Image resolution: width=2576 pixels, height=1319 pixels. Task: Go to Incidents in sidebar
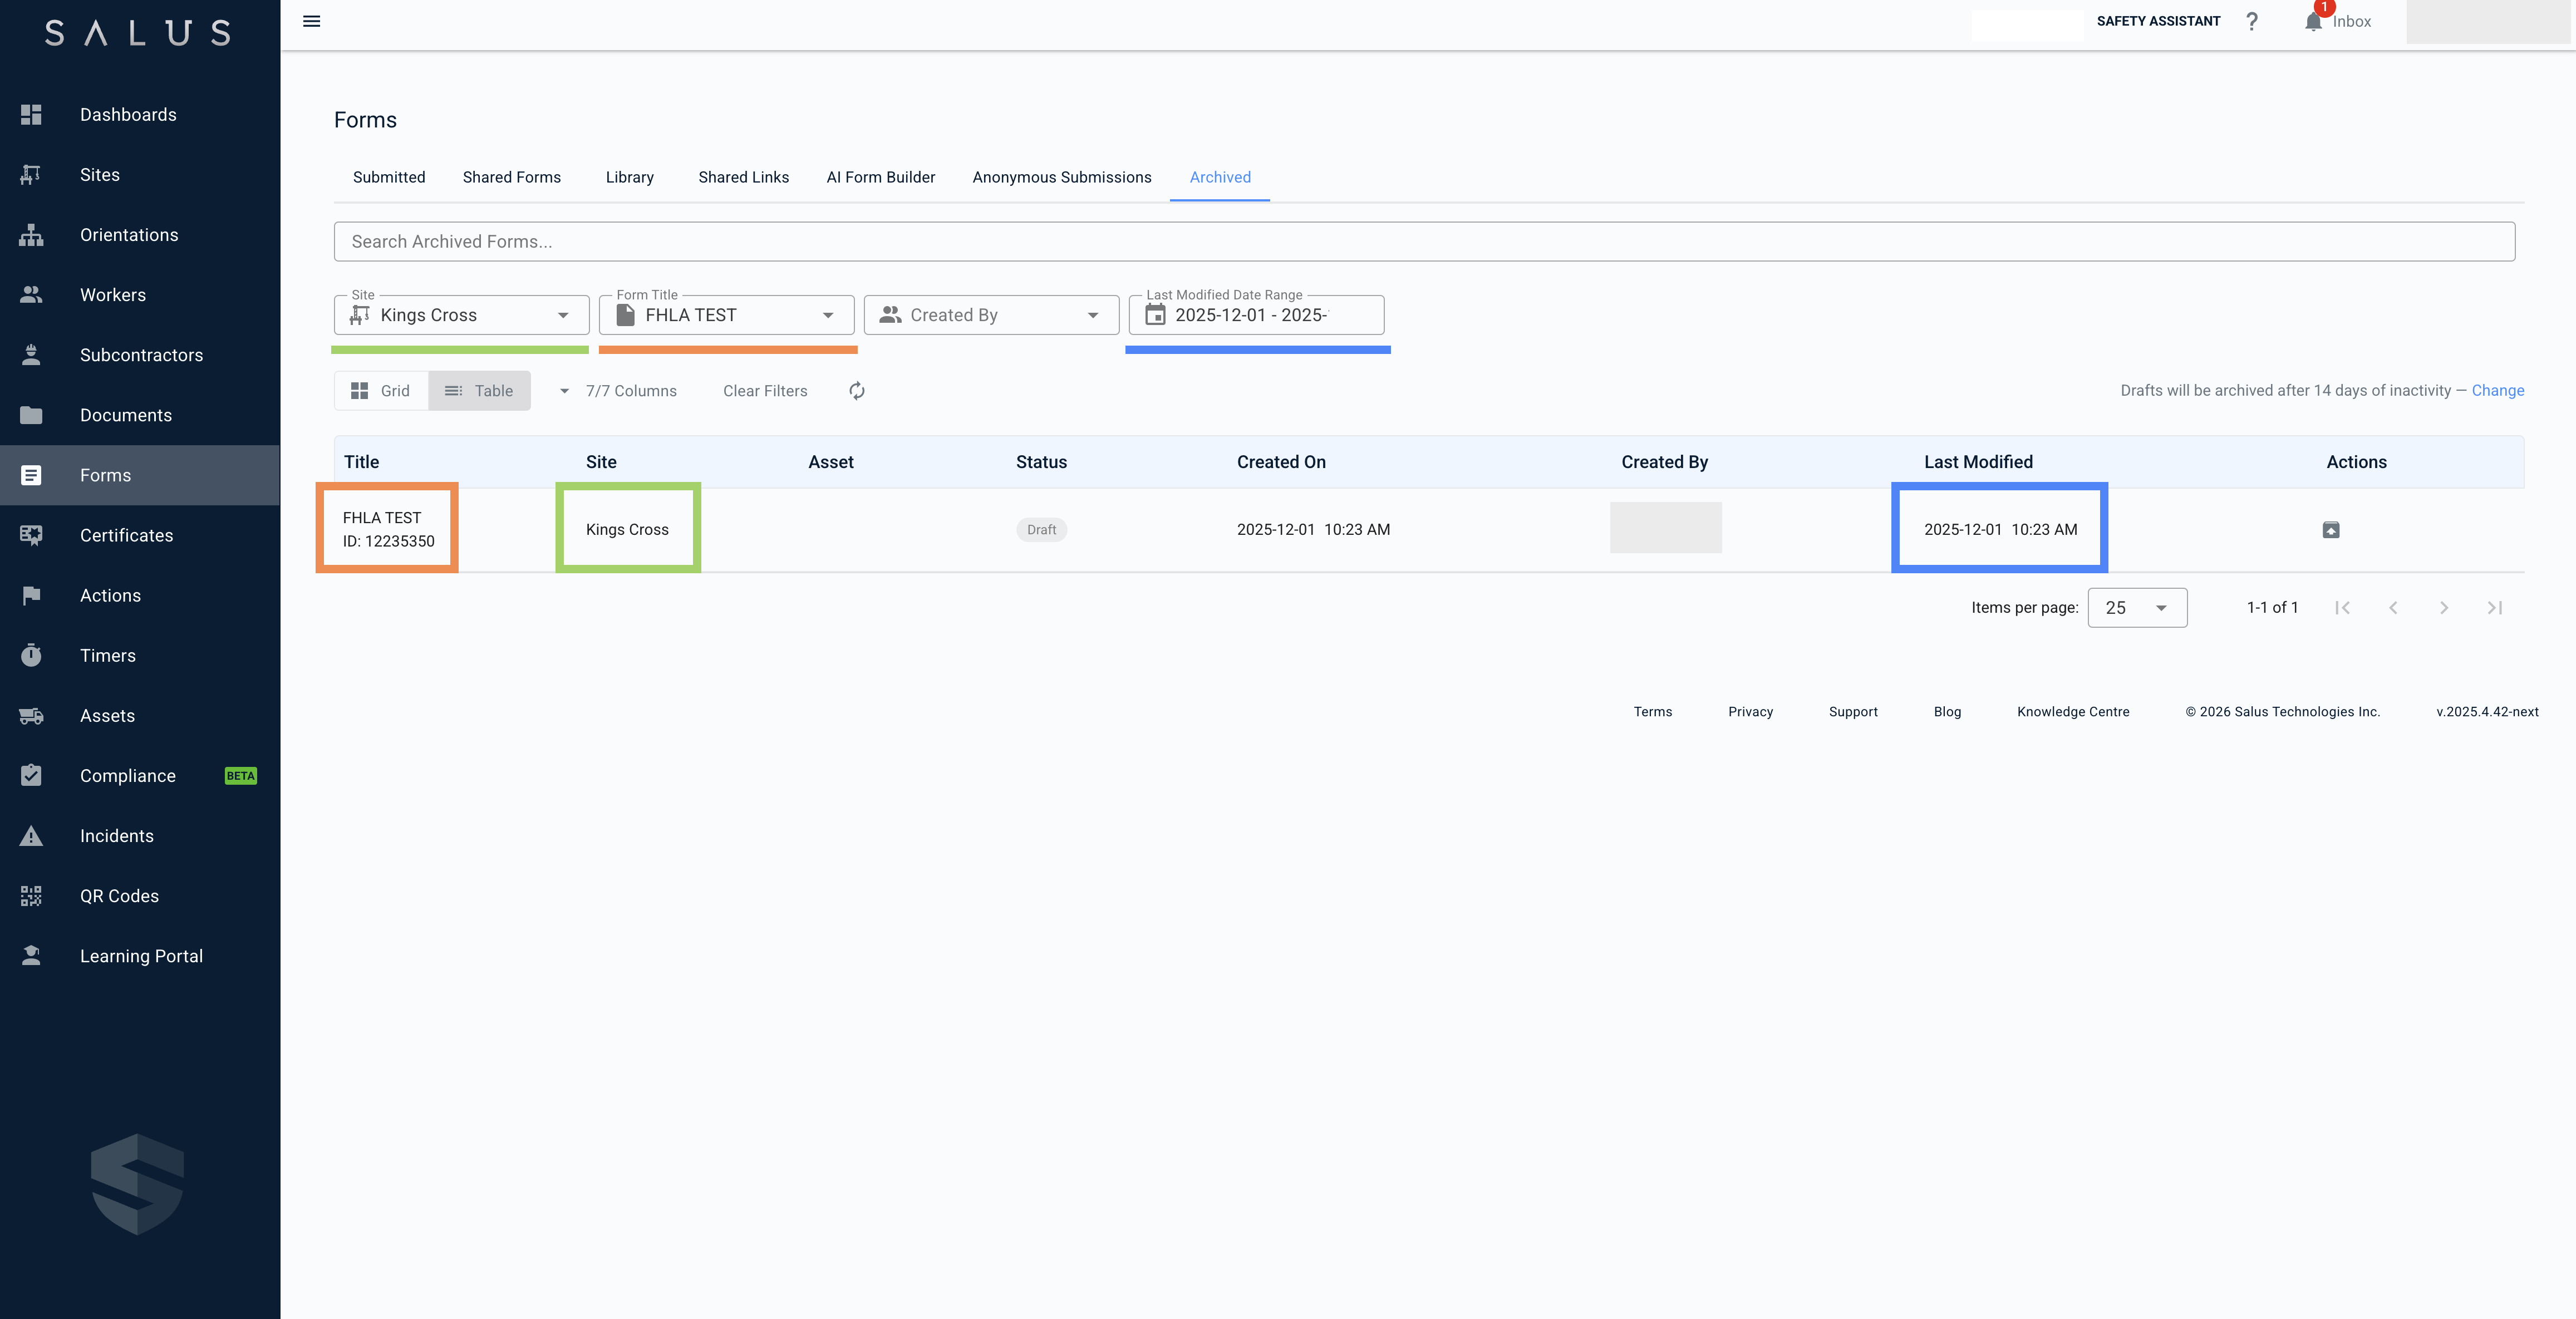pyautogui.click(x=116, y=836)
